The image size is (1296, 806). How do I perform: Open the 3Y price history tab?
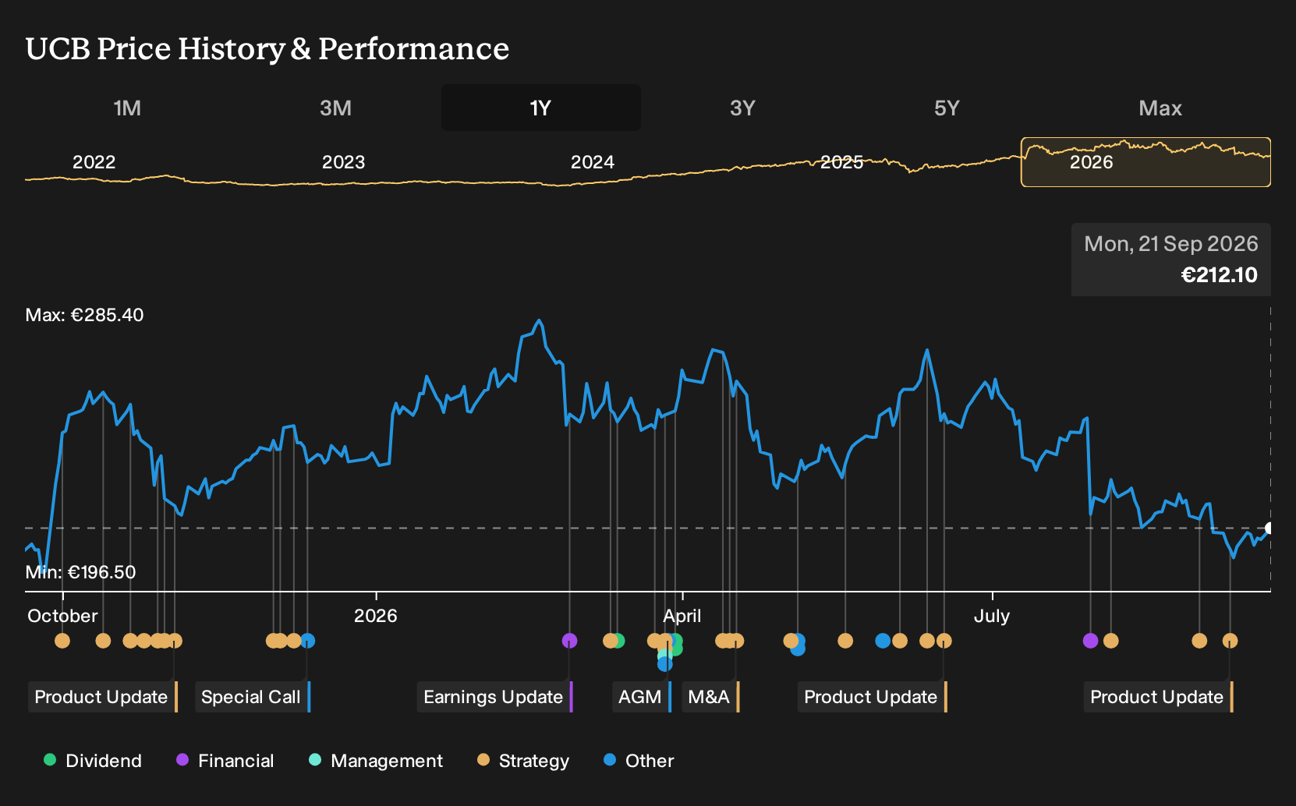pos(742,108)
